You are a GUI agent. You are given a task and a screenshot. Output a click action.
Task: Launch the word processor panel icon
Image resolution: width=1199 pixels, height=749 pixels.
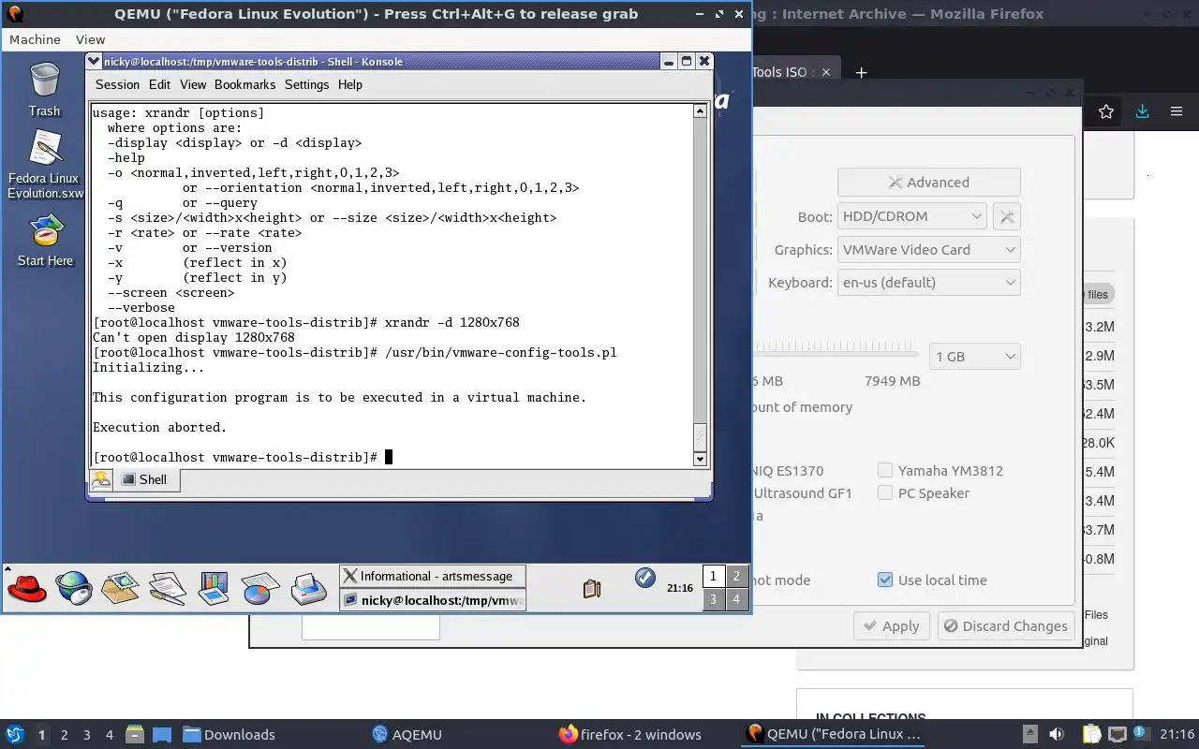coord(167,588)
